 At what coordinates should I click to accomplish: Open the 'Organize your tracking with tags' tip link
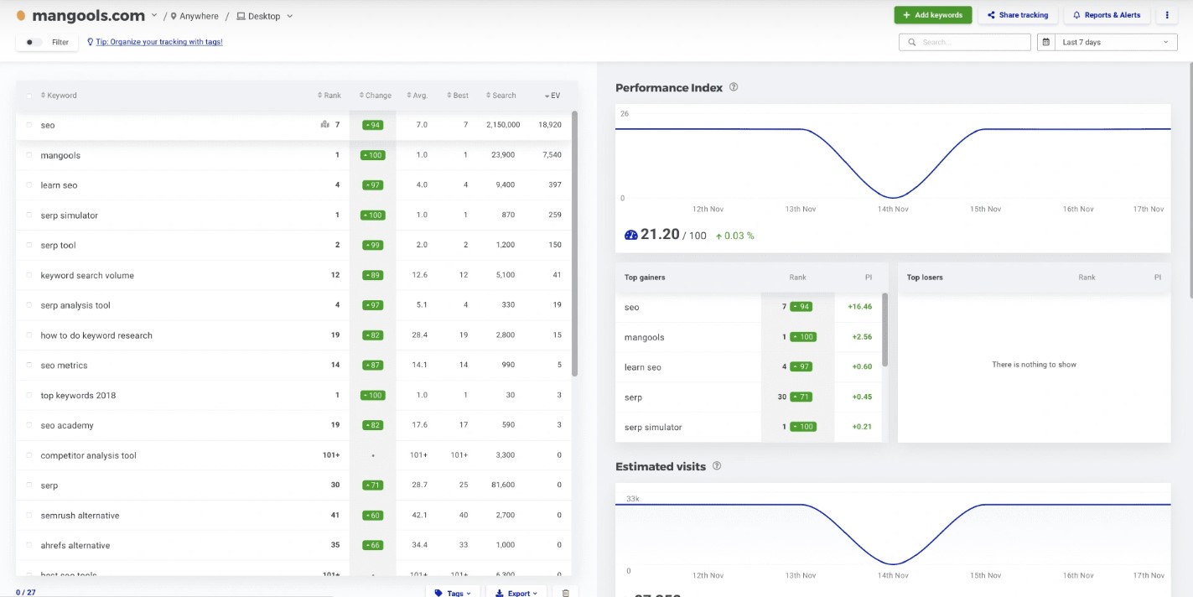coord(159,42)
